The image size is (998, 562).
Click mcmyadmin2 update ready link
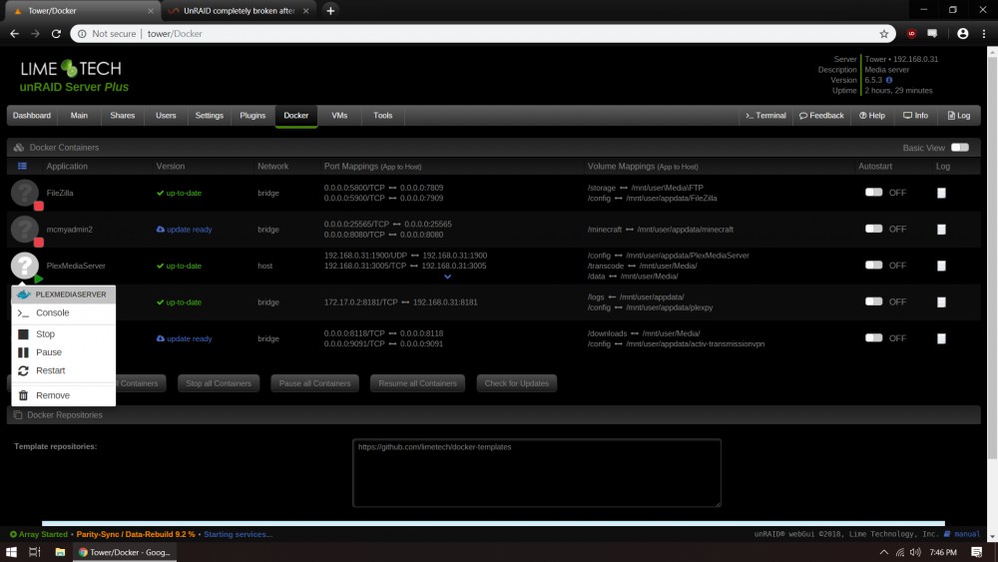coord(184,230)
